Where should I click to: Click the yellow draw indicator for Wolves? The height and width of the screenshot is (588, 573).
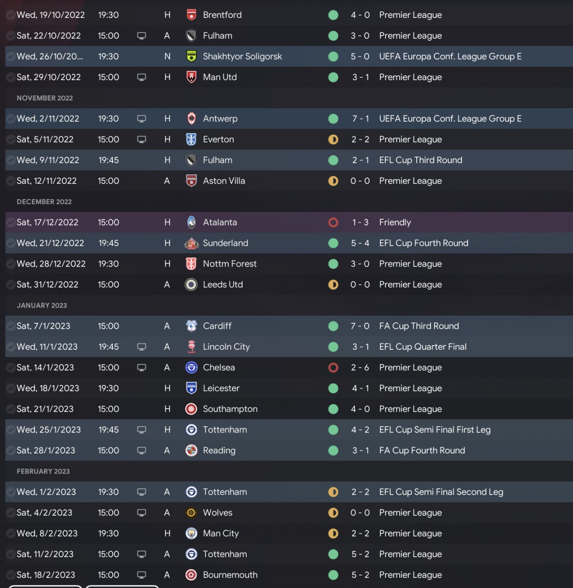coord(333,513)
